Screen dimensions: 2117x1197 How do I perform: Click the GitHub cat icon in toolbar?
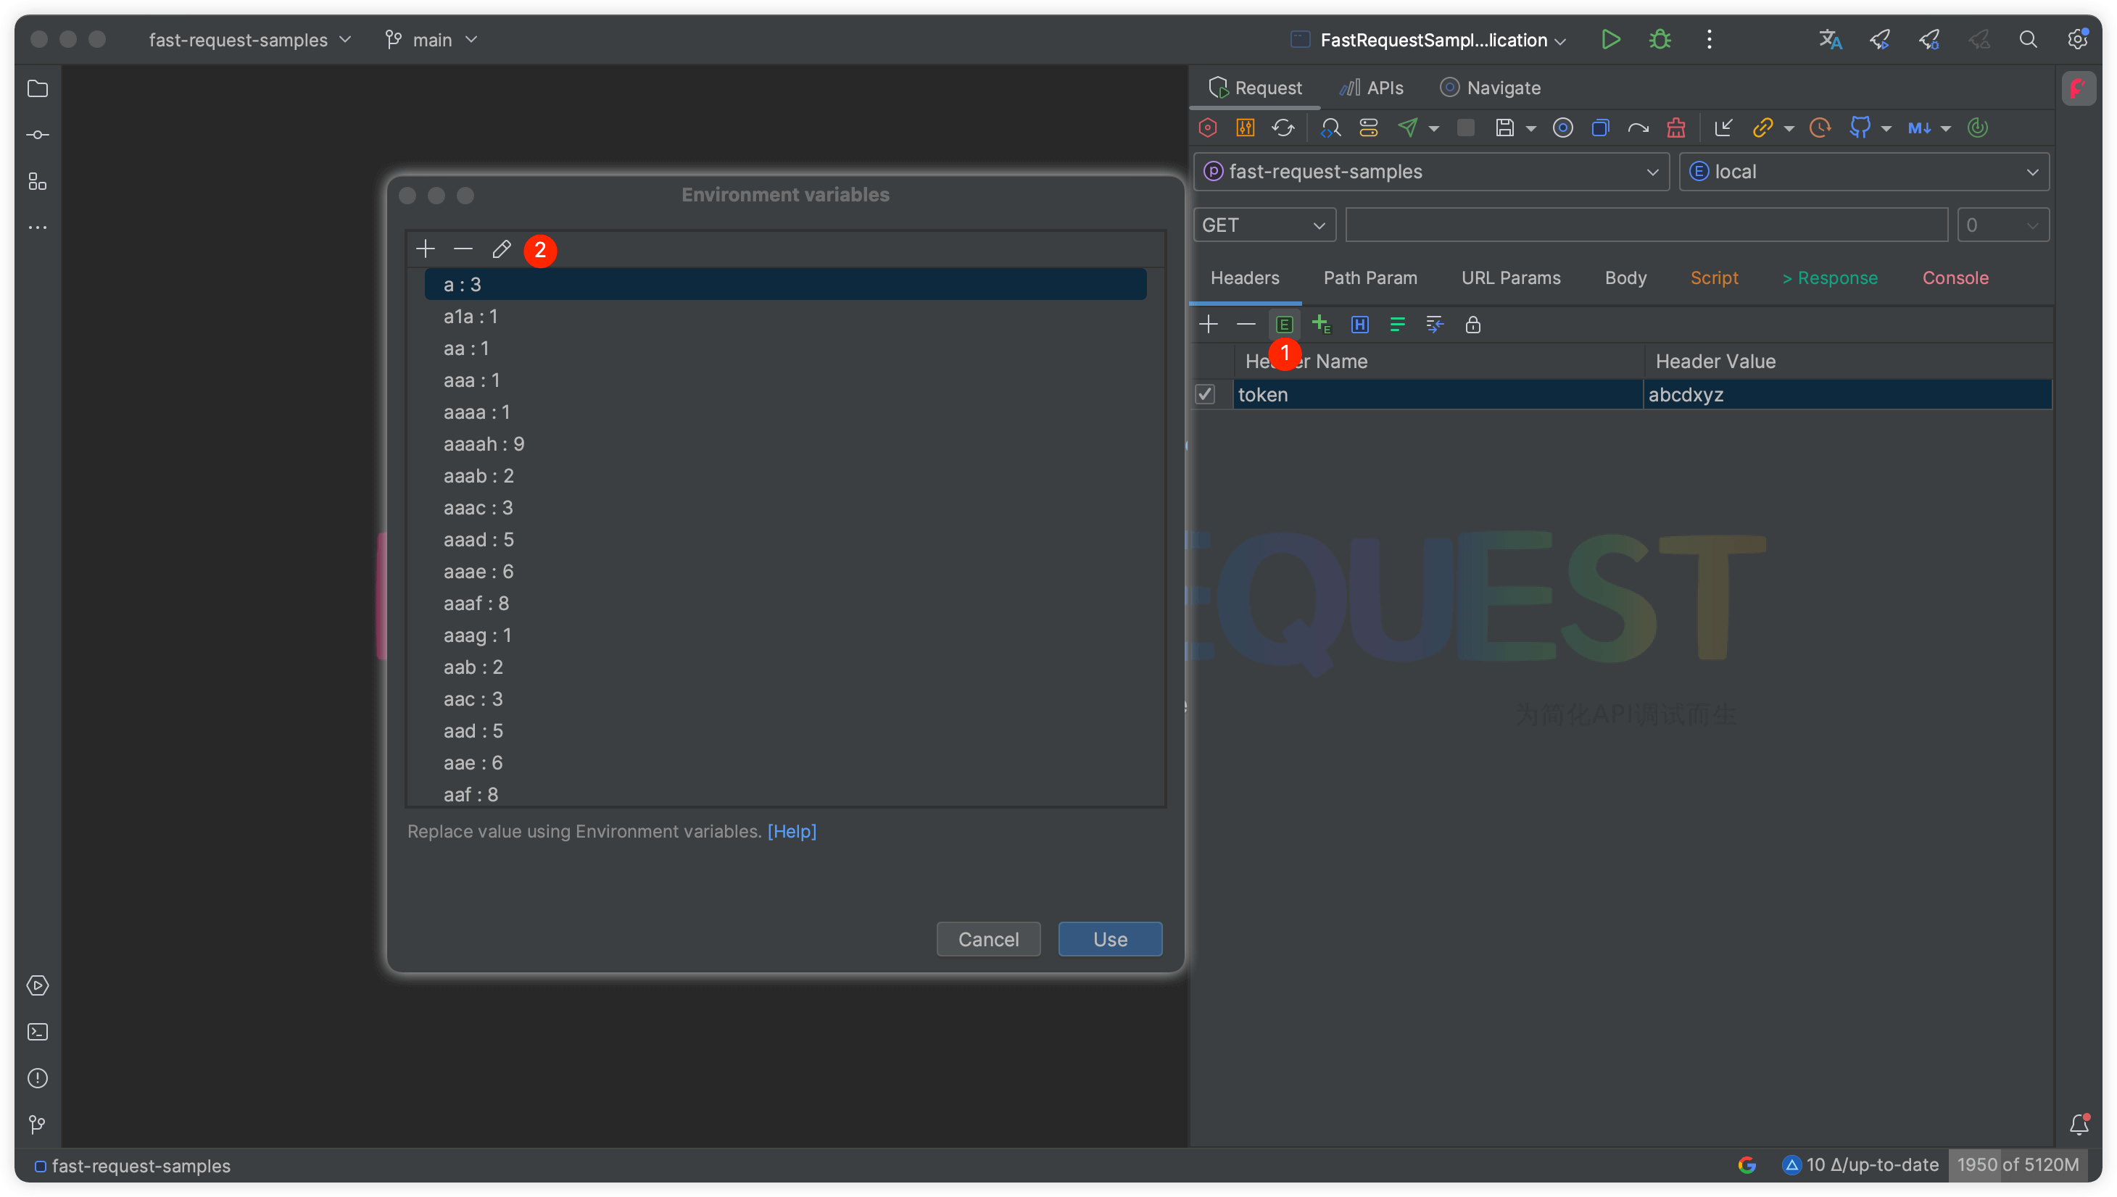[1859, 128]
